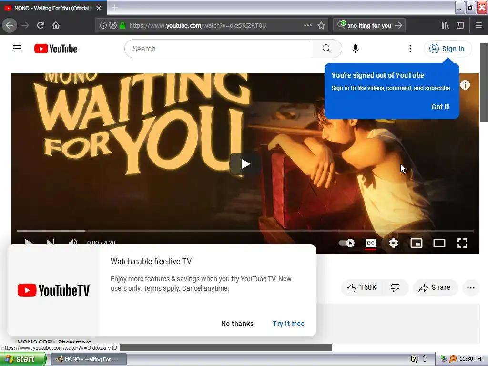Open tracking protection shield icon
The image size is (488, 366).
pos(113,25)
